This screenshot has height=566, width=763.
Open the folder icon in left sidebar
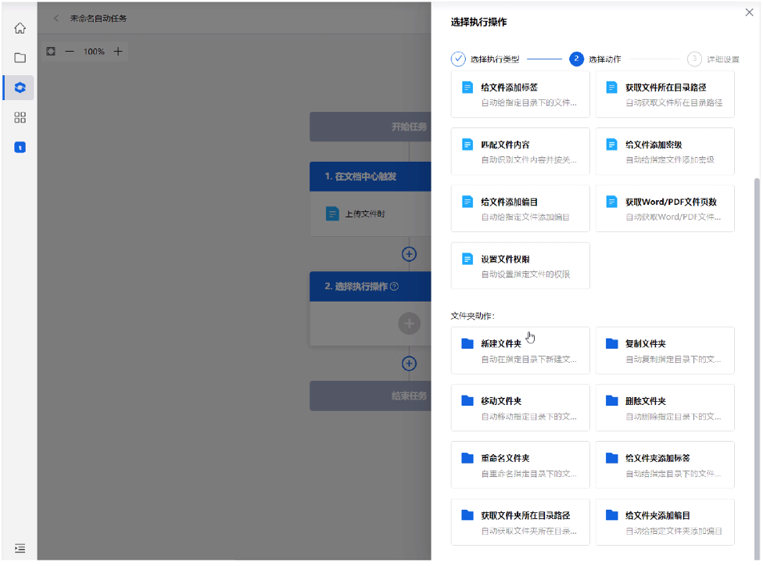point(20,58)
